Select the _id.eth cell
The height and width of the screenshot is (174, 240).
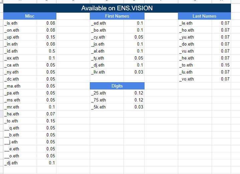20,51
